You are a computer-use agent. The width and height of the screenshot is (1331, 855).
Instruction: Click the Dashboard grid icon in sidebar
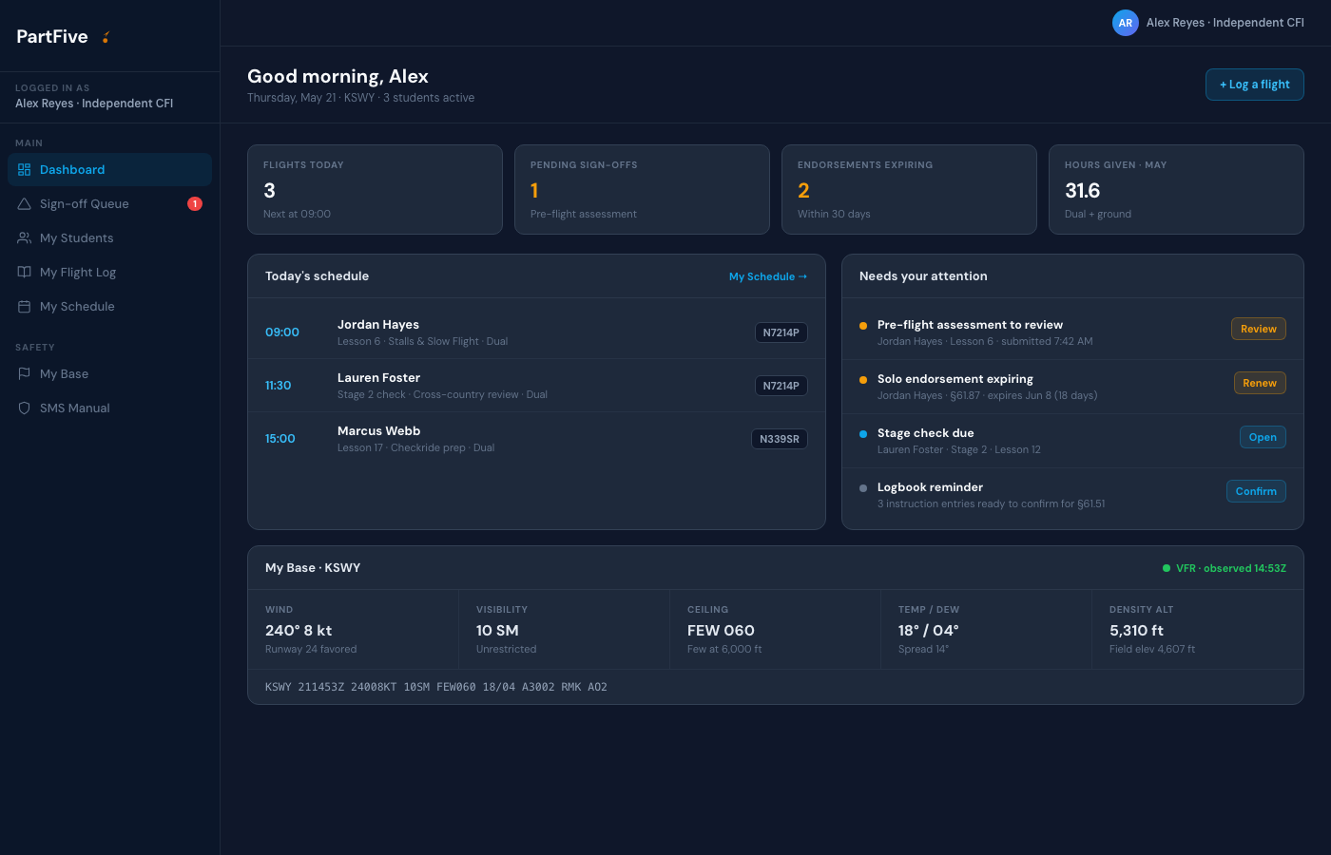[x=25, y=170]
